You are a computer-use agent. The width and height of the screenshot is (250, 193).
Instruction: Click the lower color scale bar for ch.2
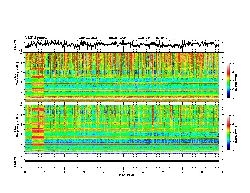pos(229,133)
